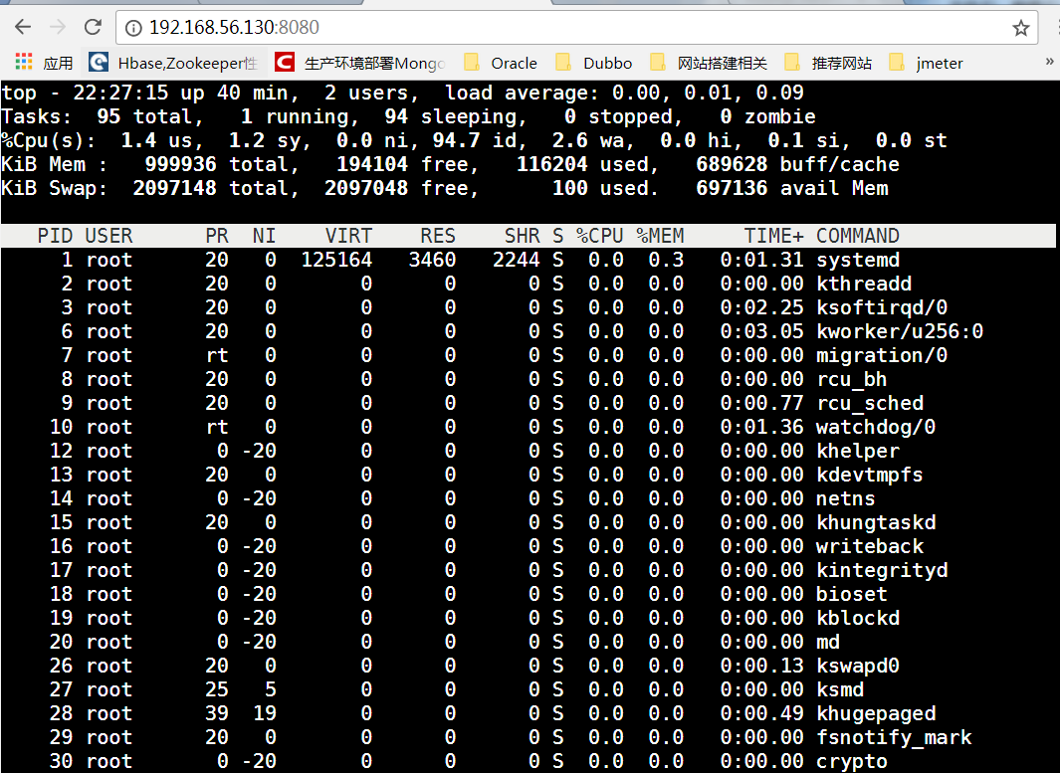Click the khugepaged process entry
1060x773 pixels.
pyautogui.click(x=876, y=713)
